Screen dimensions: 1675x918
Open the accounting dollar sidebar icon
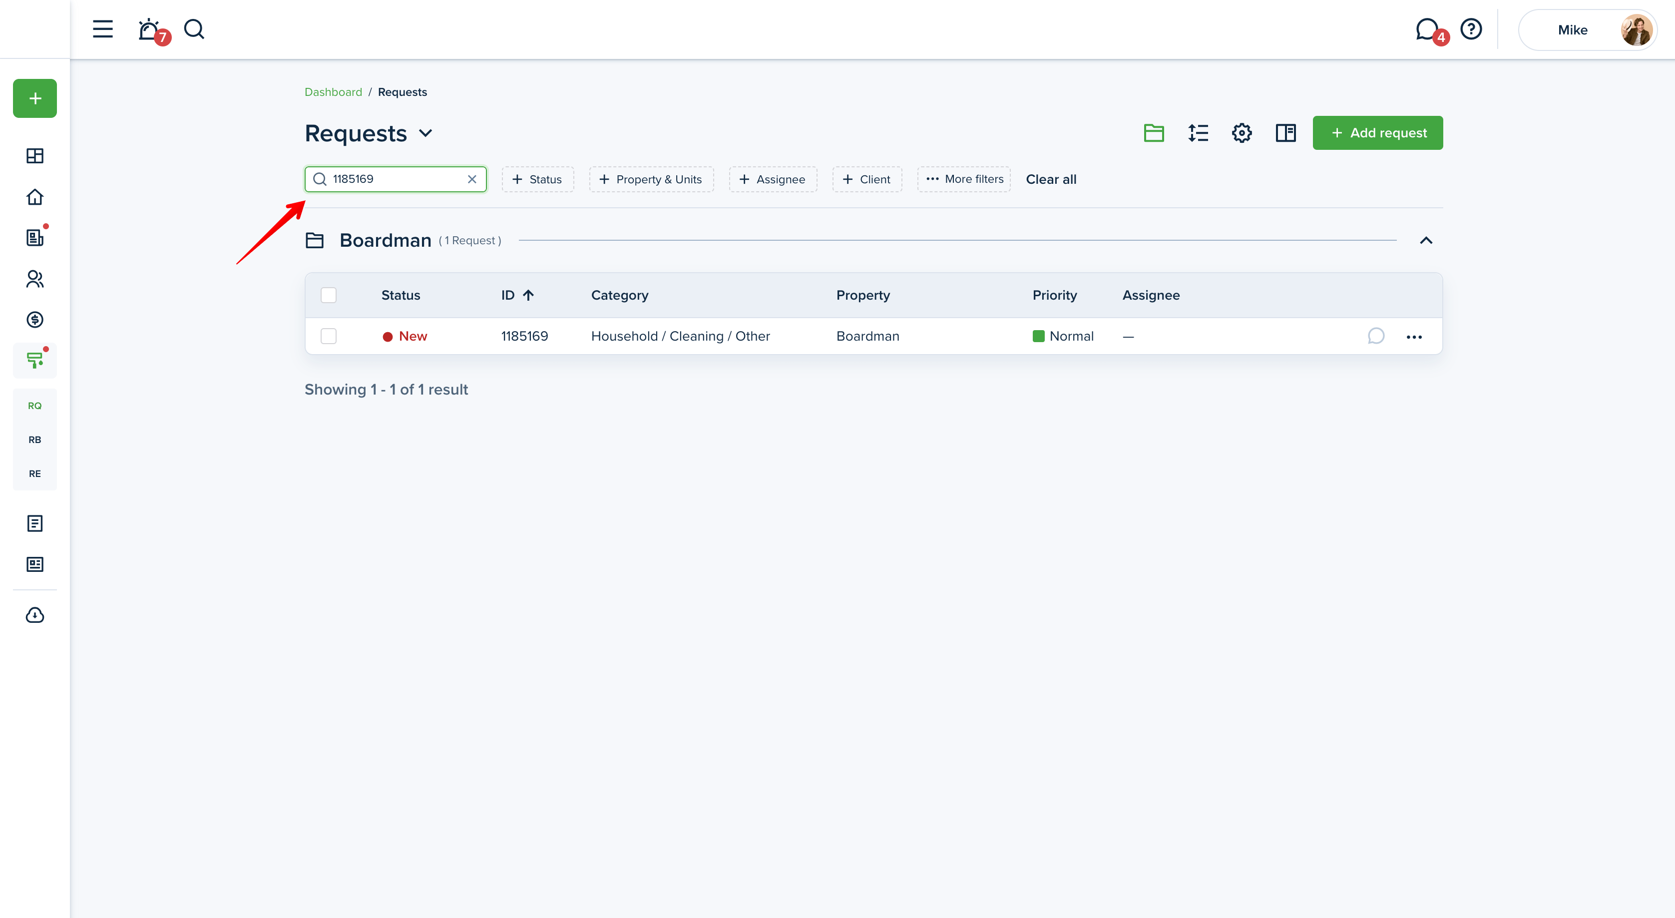(x=34, y=319)
